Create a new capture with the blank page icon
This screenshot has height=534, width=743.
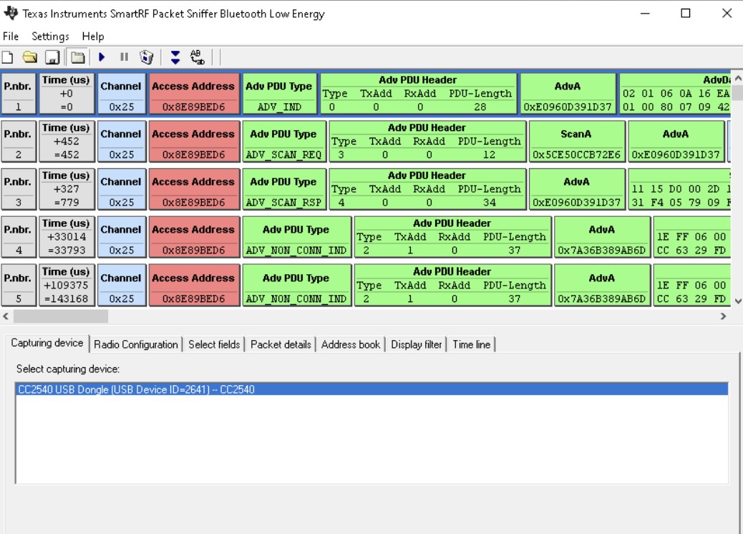[8, 57]
